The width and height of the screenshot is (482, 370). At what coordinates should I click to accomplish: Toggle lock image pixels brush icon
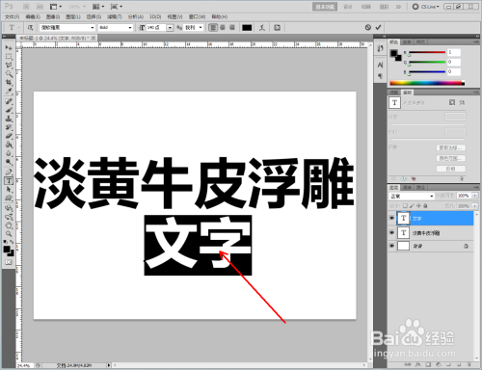tap(412, 205)
